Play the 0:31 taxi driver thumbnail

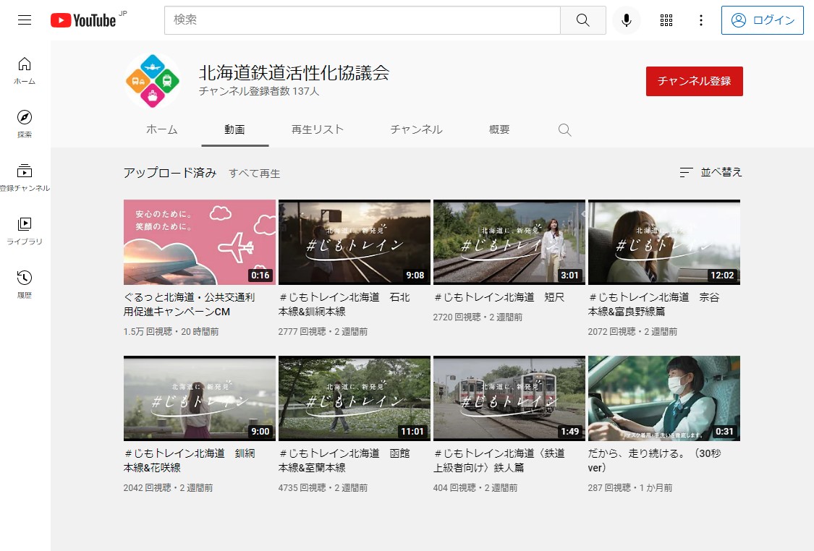[x=664, y=398]
